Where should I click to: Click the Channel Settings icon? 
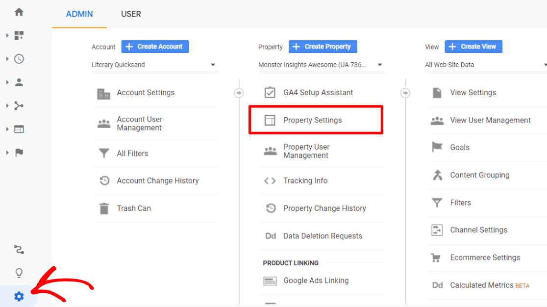[x=437, y=230]
